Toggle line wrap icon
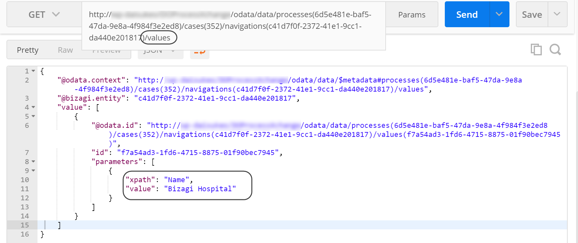This screenshot has width=578, height=243. click(200, 52)
